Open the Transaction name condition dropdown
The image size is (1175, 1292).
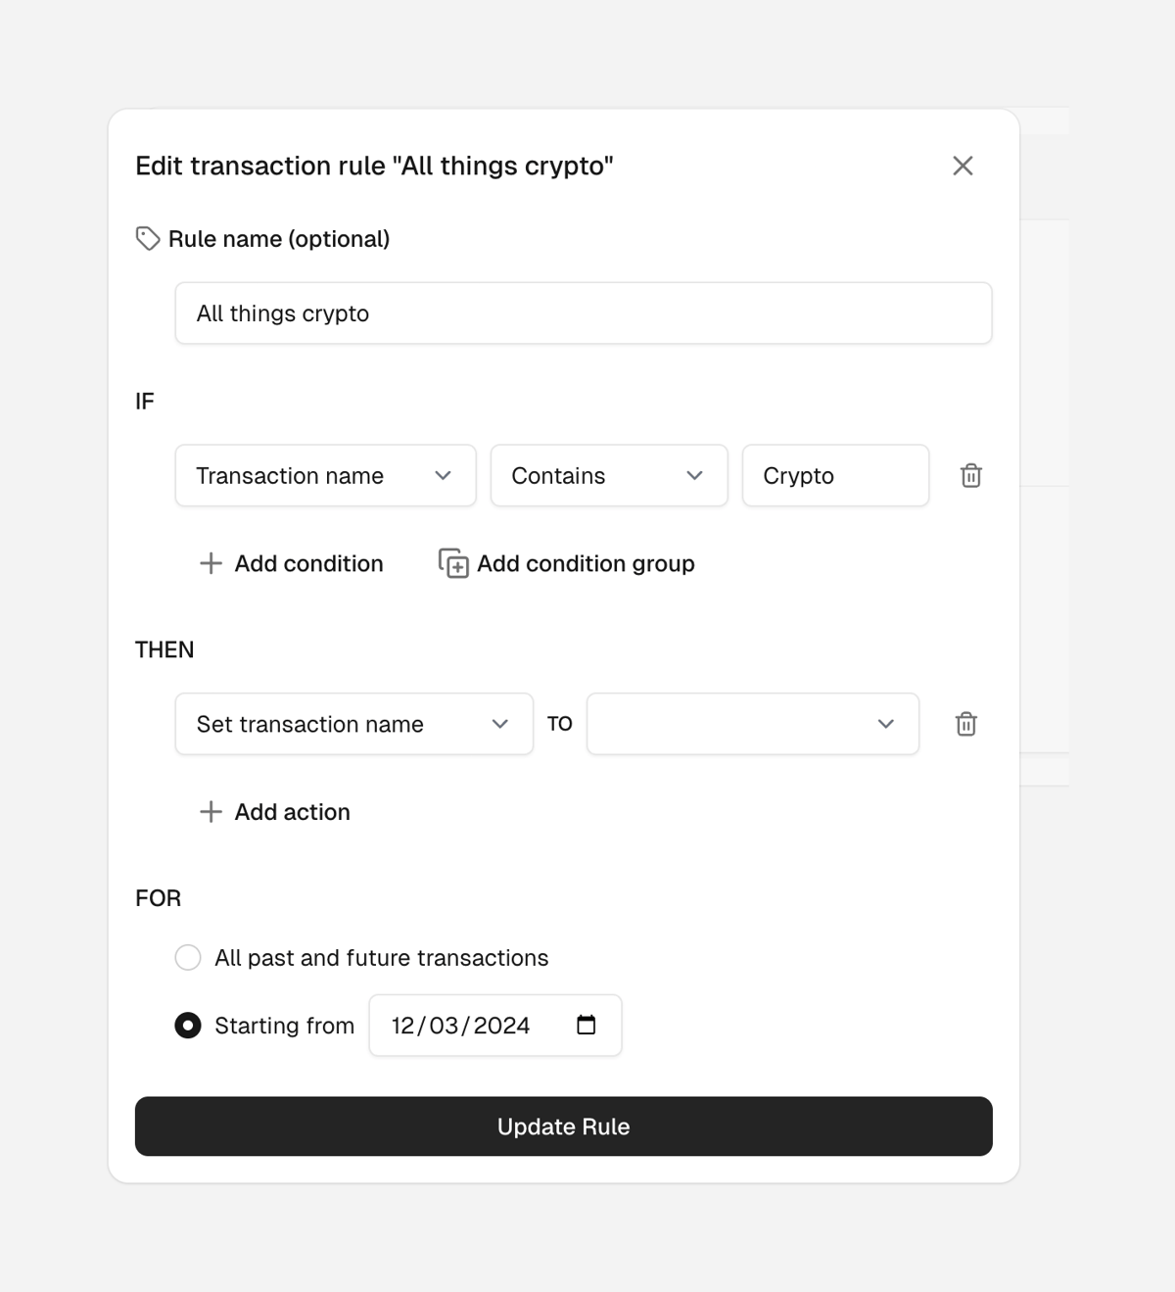tap(444, 475)
